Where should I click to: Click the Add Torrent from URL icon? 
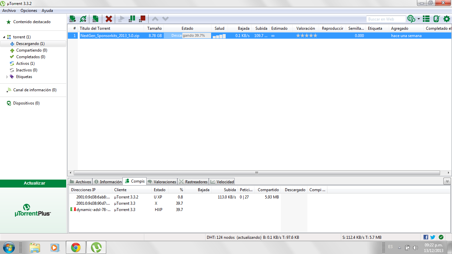pos(83,19)
